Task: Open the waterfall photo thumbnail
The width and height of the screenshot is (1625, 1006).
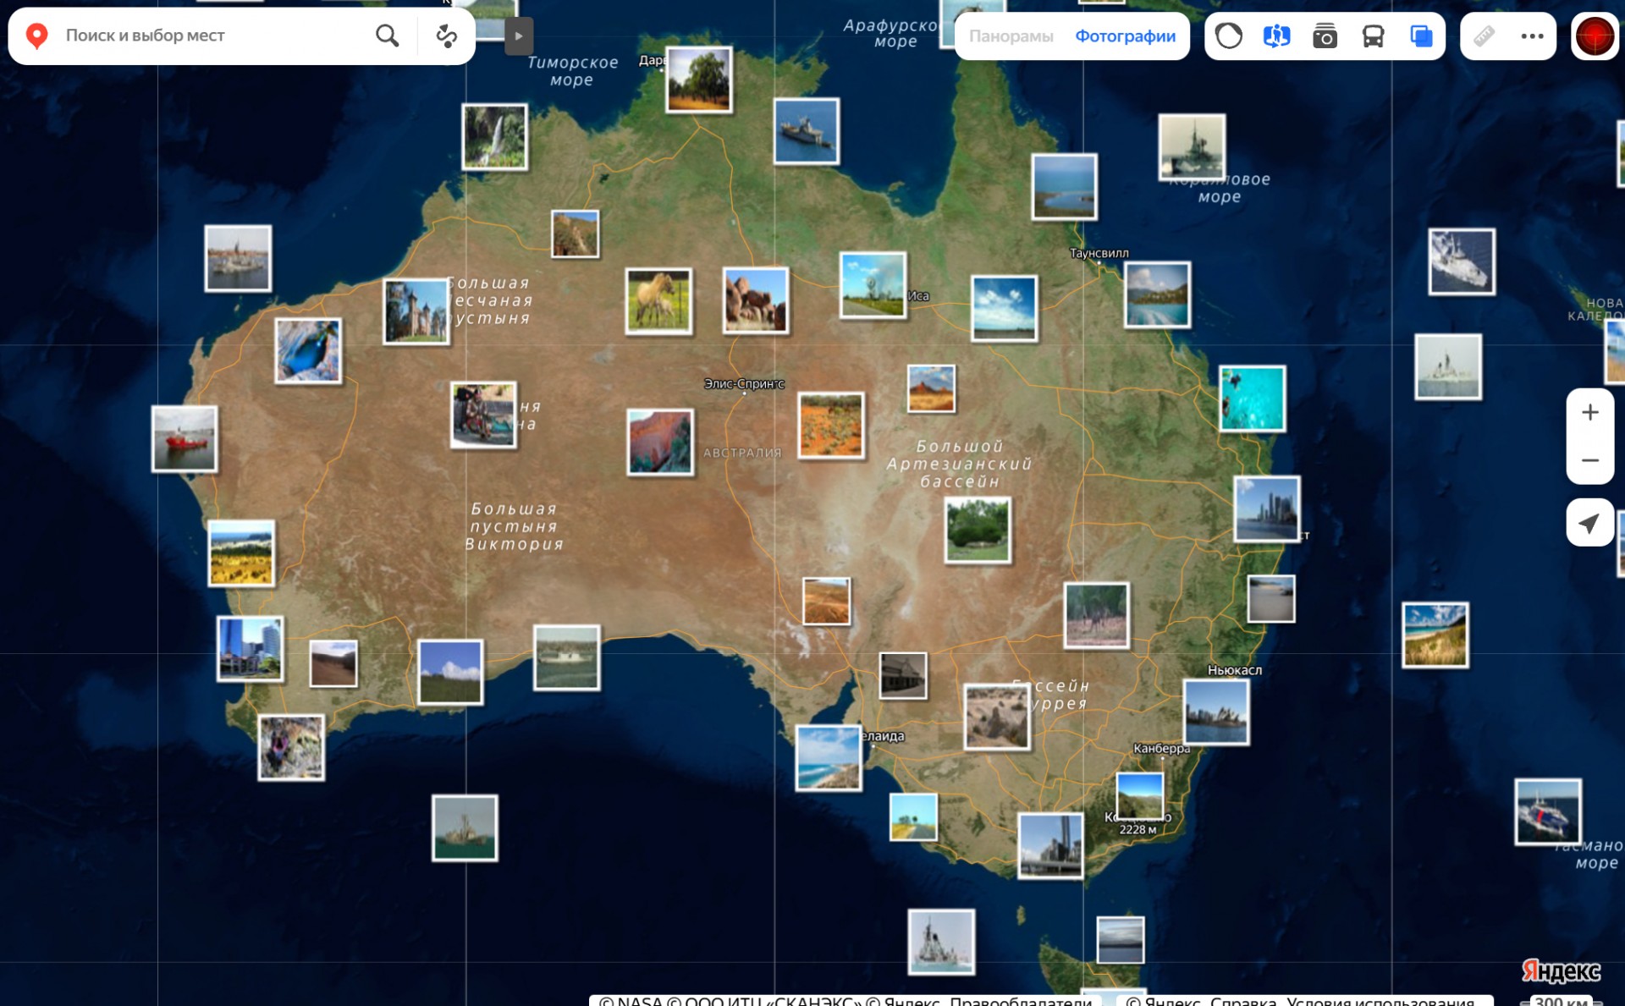Action: pos(494,136)
